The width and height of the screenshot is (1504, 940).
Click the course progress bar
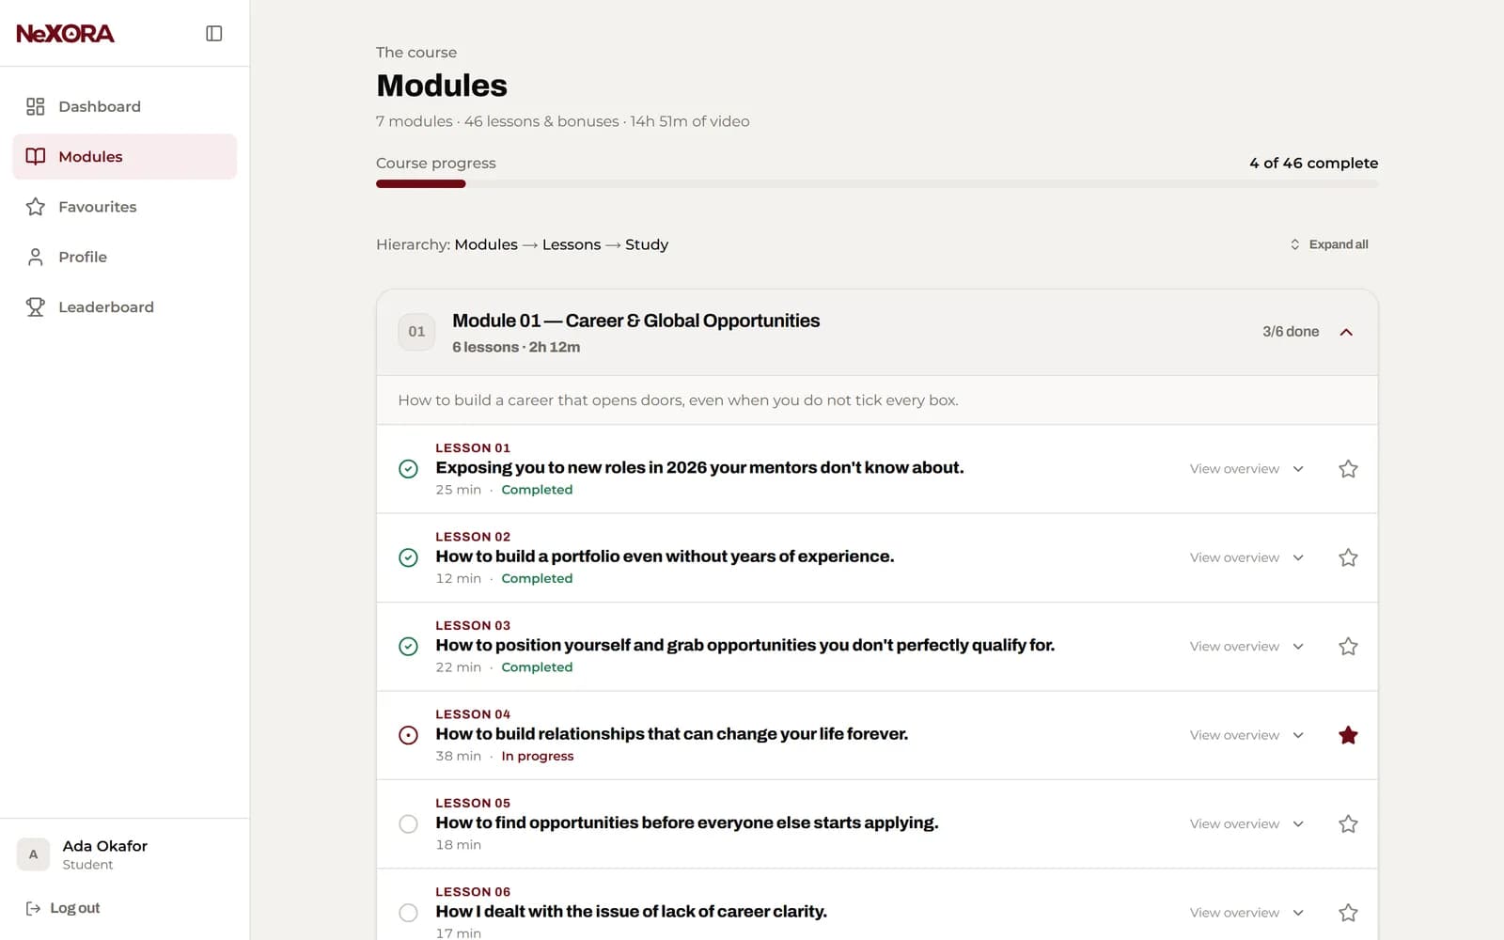point(877,184)
